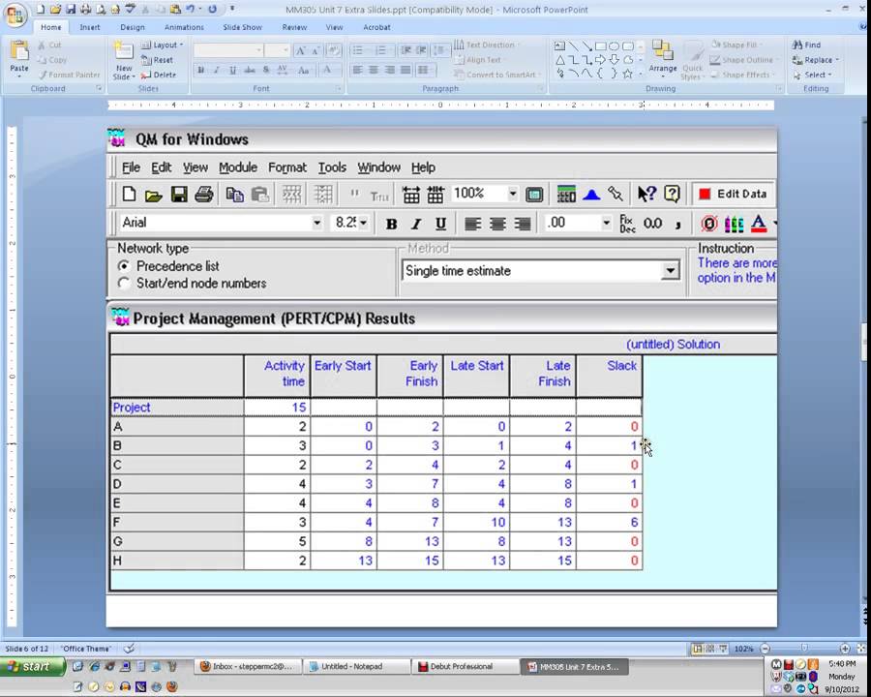Open the Format menu in QM for Windows
The width and height of the screenshot is (871, 697).
(287, 167)
